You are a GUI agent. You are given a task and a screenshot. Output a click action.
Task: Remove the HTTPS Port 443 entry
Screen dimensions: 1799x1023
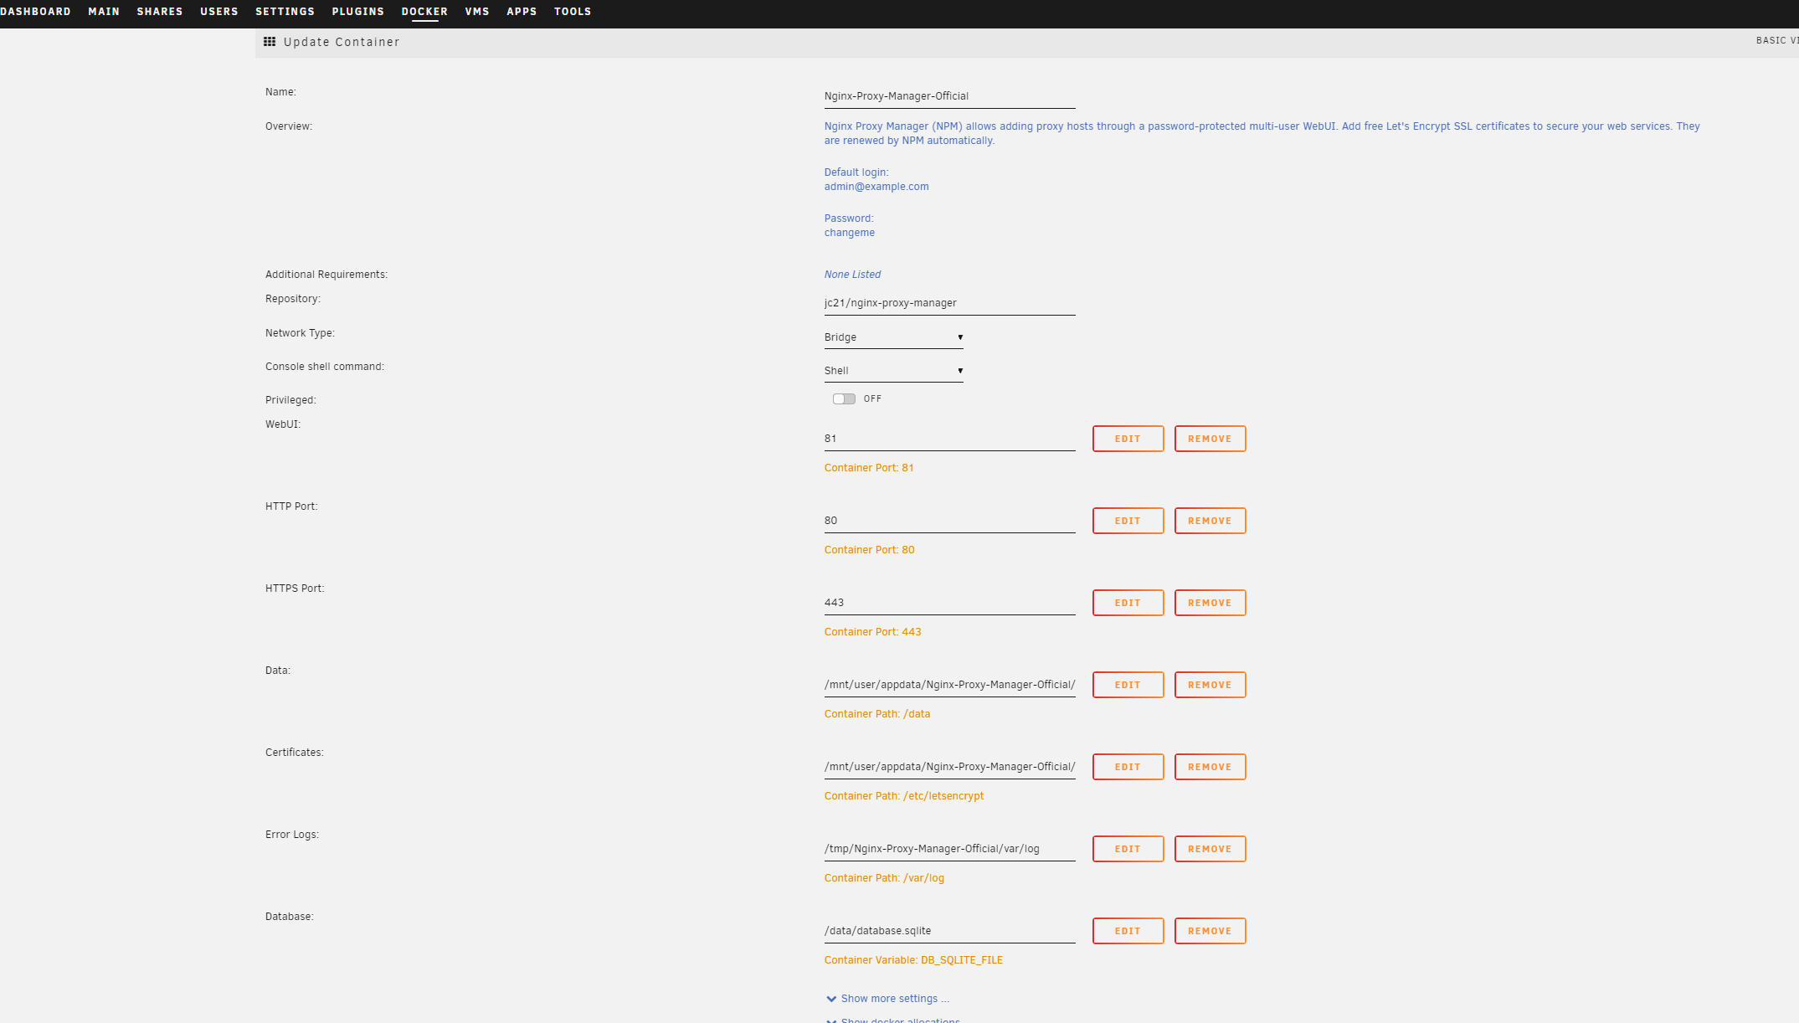point(1210,603)
